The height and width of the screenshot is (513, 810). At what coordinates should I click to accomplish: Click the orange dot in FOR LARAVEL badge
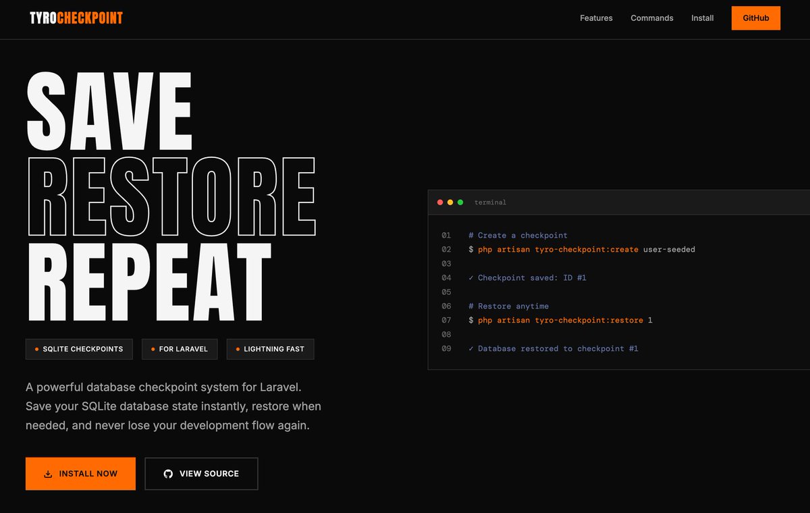click(153, 349)
